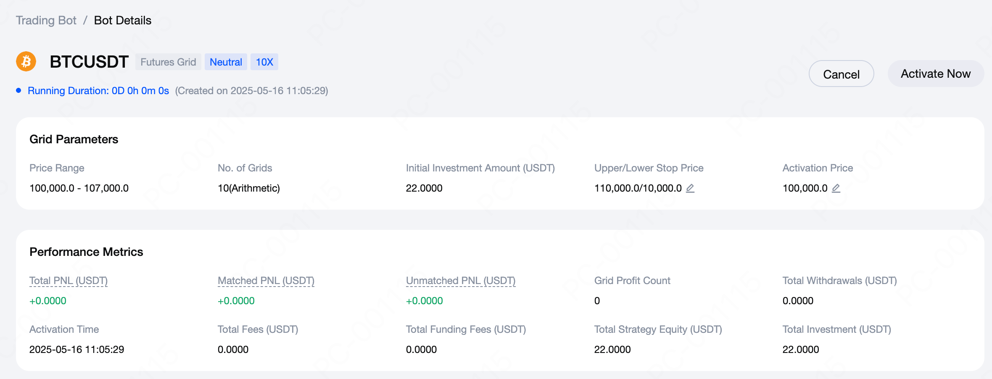Click the 10X leverage tag
Image resolution: width=992 pixels, height=379 pixels.
pyautogui.click(x=264, y=62)
